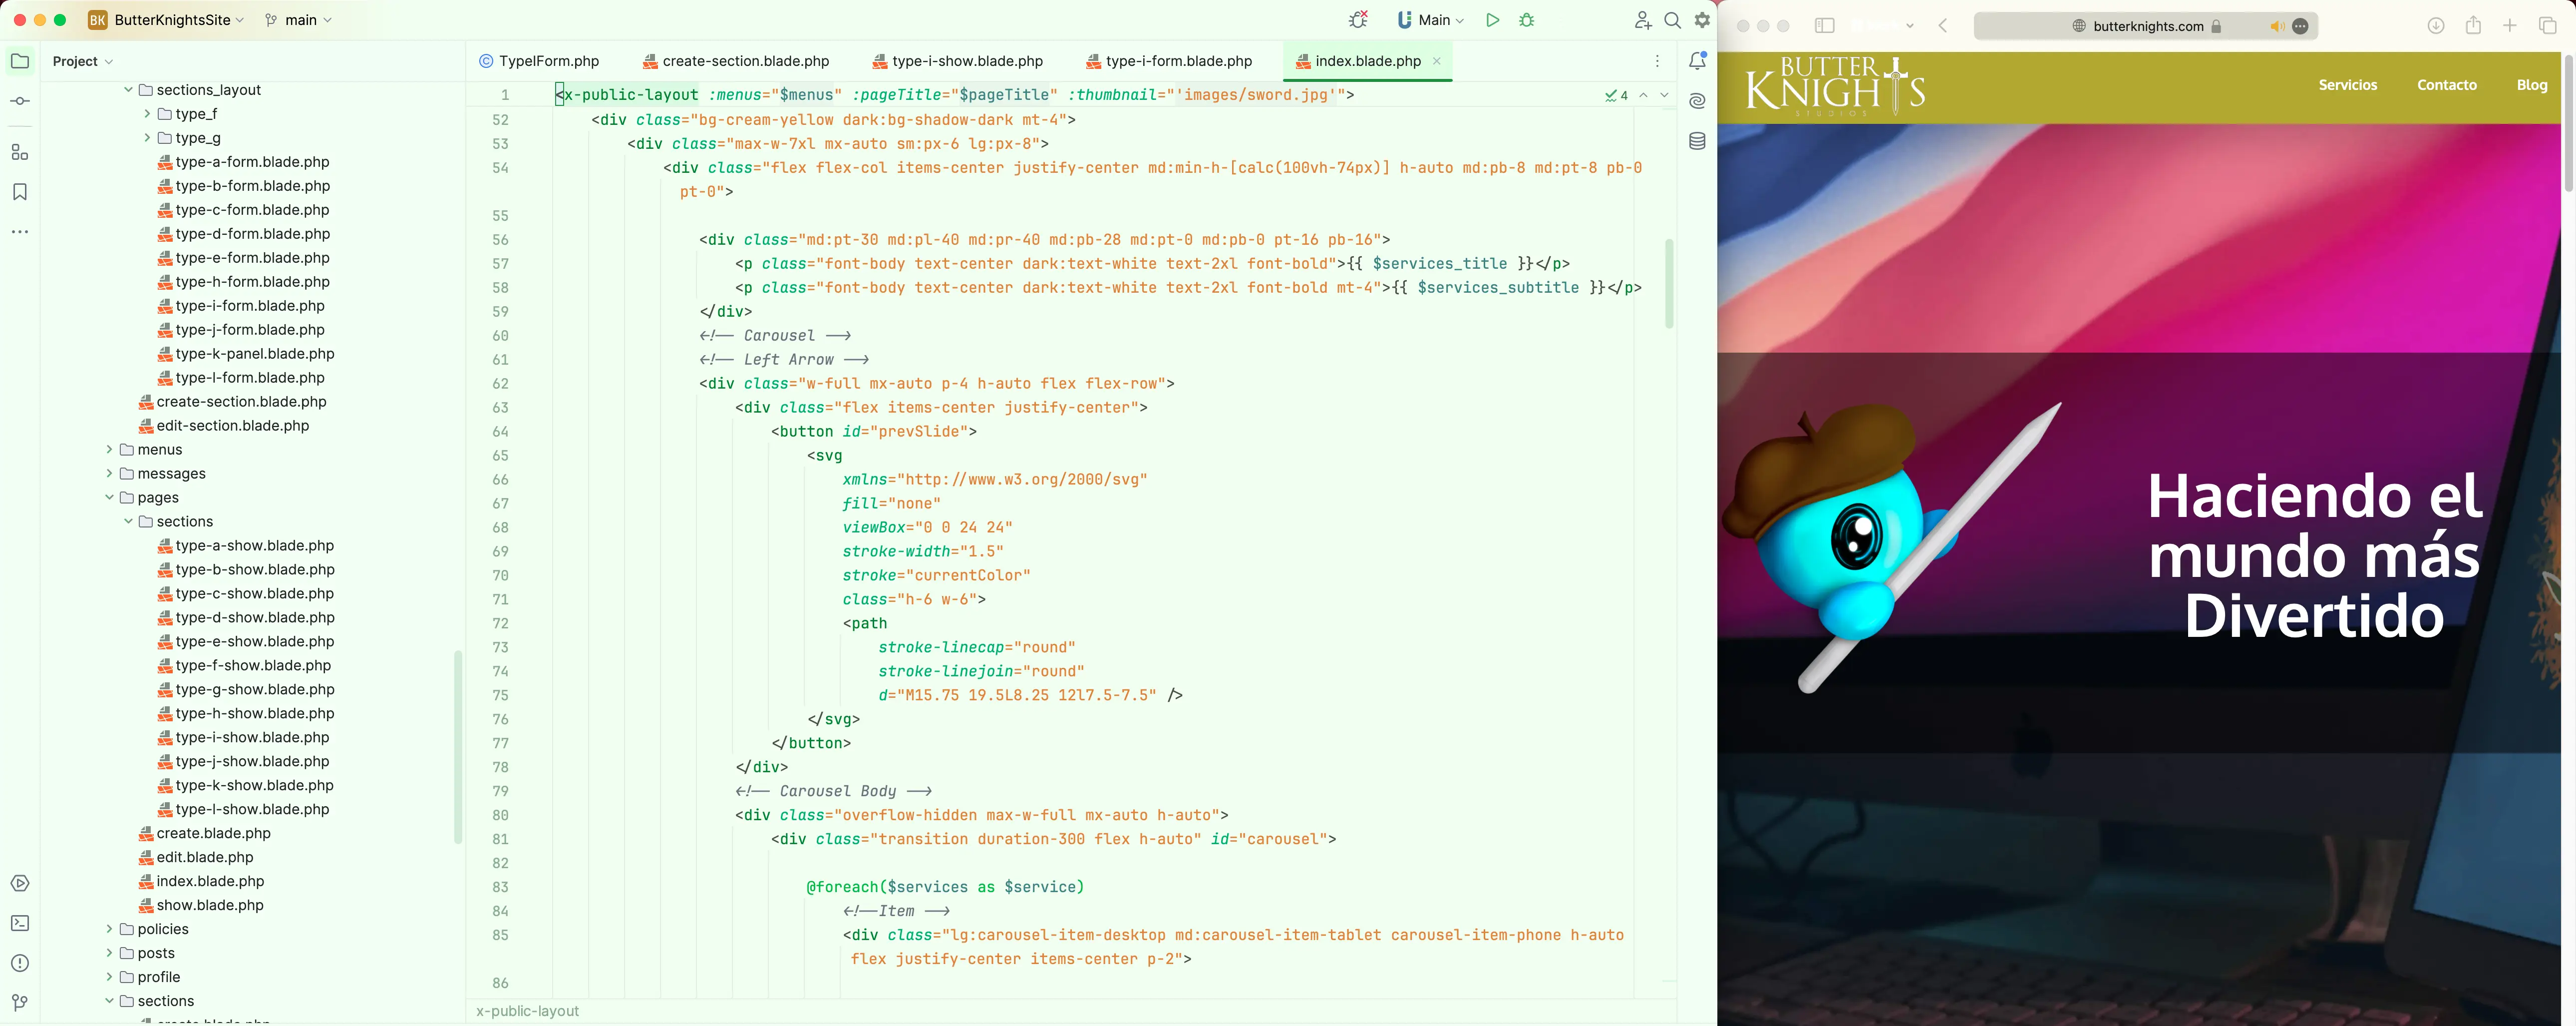Viewport: 2576px width, 1026px height.
Task: Open the Commit tool window icon
Action: 20,101
